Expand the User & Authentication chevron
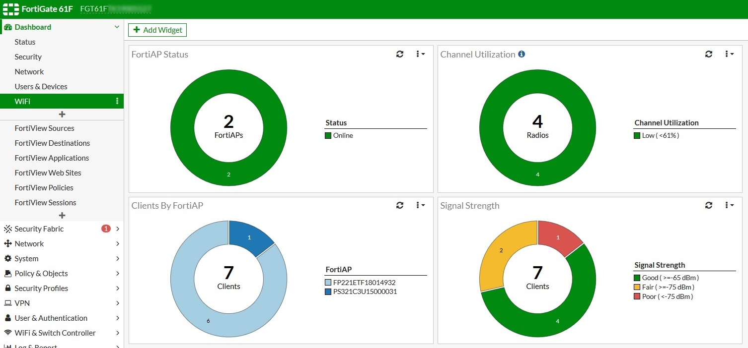Image resolution: width=748 pixels, height=348 pixels. tap(118, 318)
